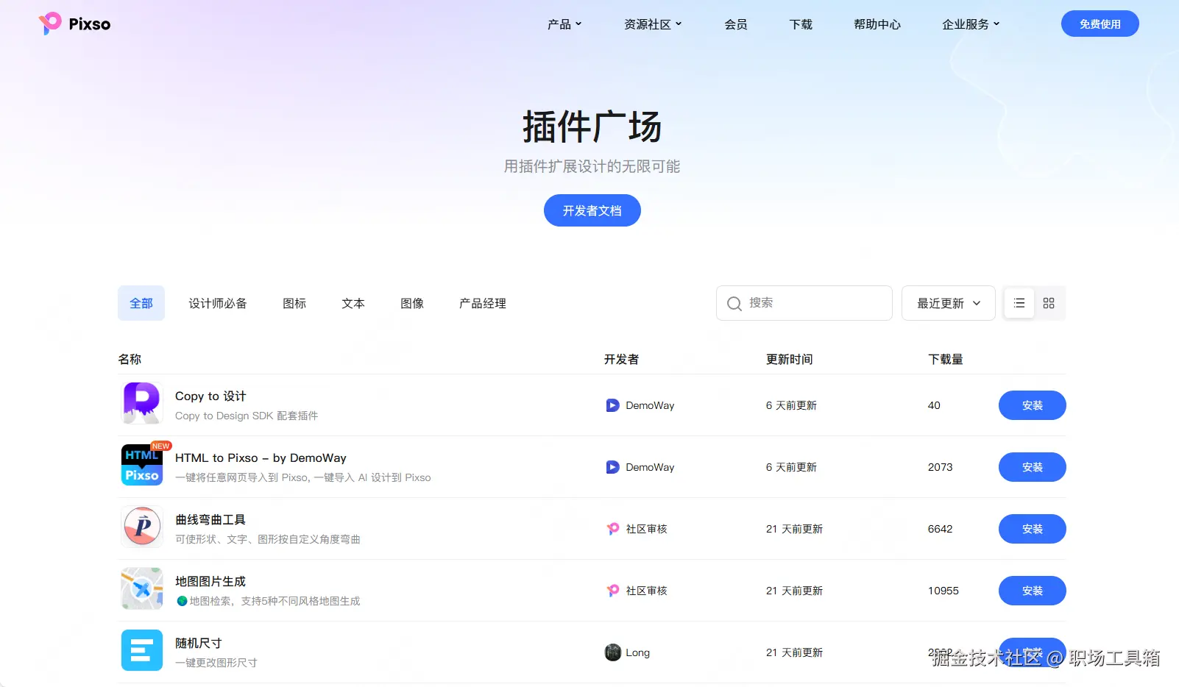Viewport: 1179px width, 687px height.
Task: Open the 曲线弯曲工具 plugin icon
Action: click(142, 527)
